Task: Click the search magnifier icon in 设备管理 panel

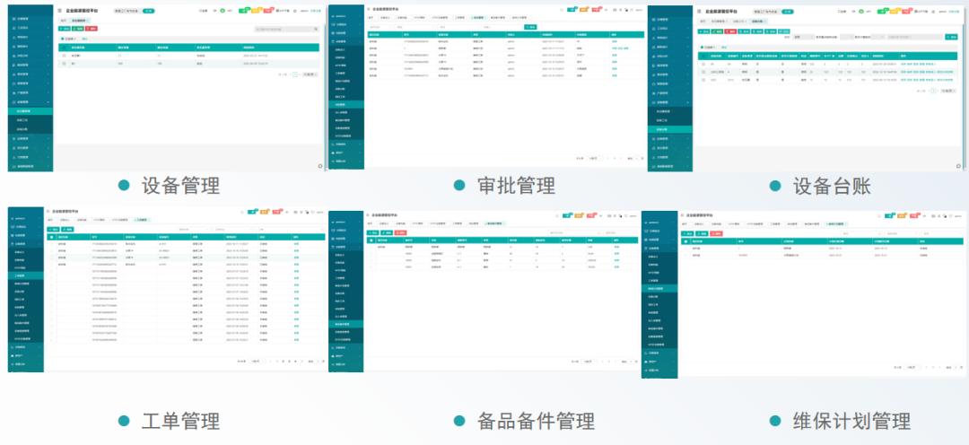Action: tap(316, 29)
